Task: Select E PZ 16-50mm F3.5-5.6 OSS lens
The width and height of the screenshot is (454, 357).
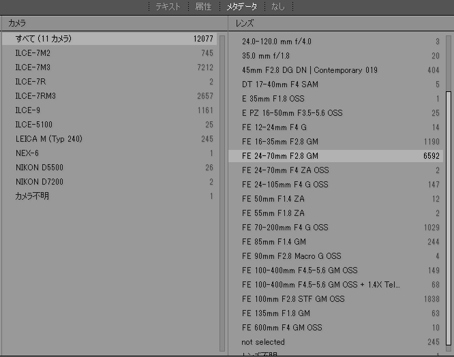Action: pos(336,113)
